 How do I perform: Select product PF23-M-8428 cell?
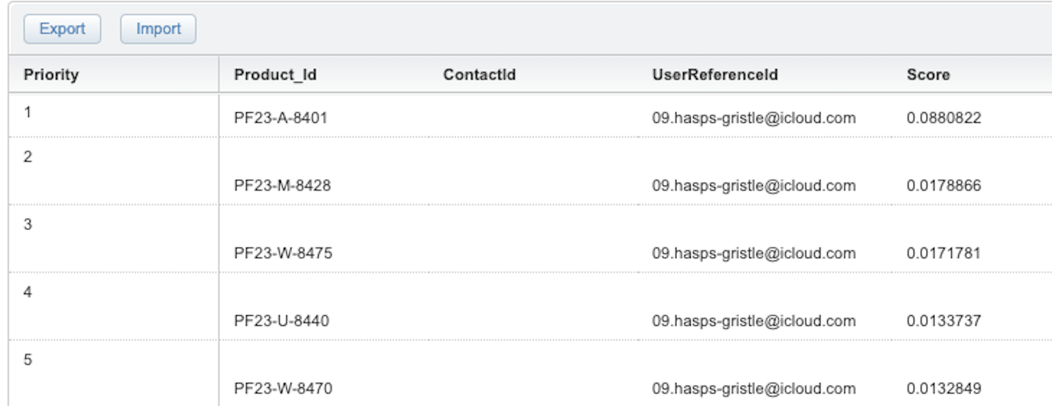[282, 186]
